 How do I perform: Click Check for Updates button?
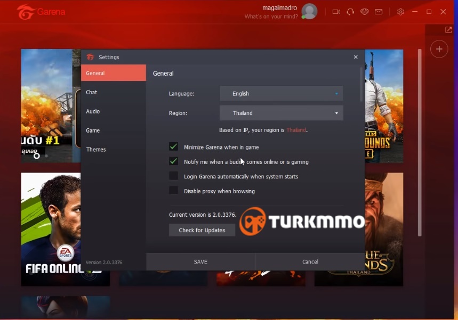tap(202, 230)
